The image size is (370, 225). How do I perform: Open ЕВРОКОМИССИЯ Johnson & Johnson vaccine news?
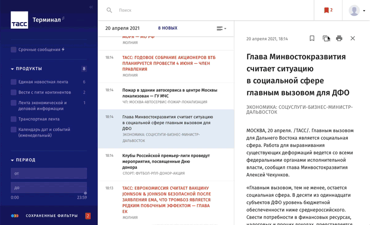click(x=166, y=203)
